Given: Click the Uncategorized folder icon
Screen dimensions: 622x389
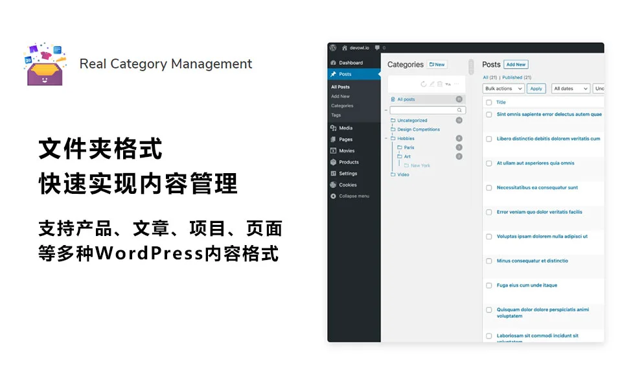Looking at the screenshot, I should point(393,121).
